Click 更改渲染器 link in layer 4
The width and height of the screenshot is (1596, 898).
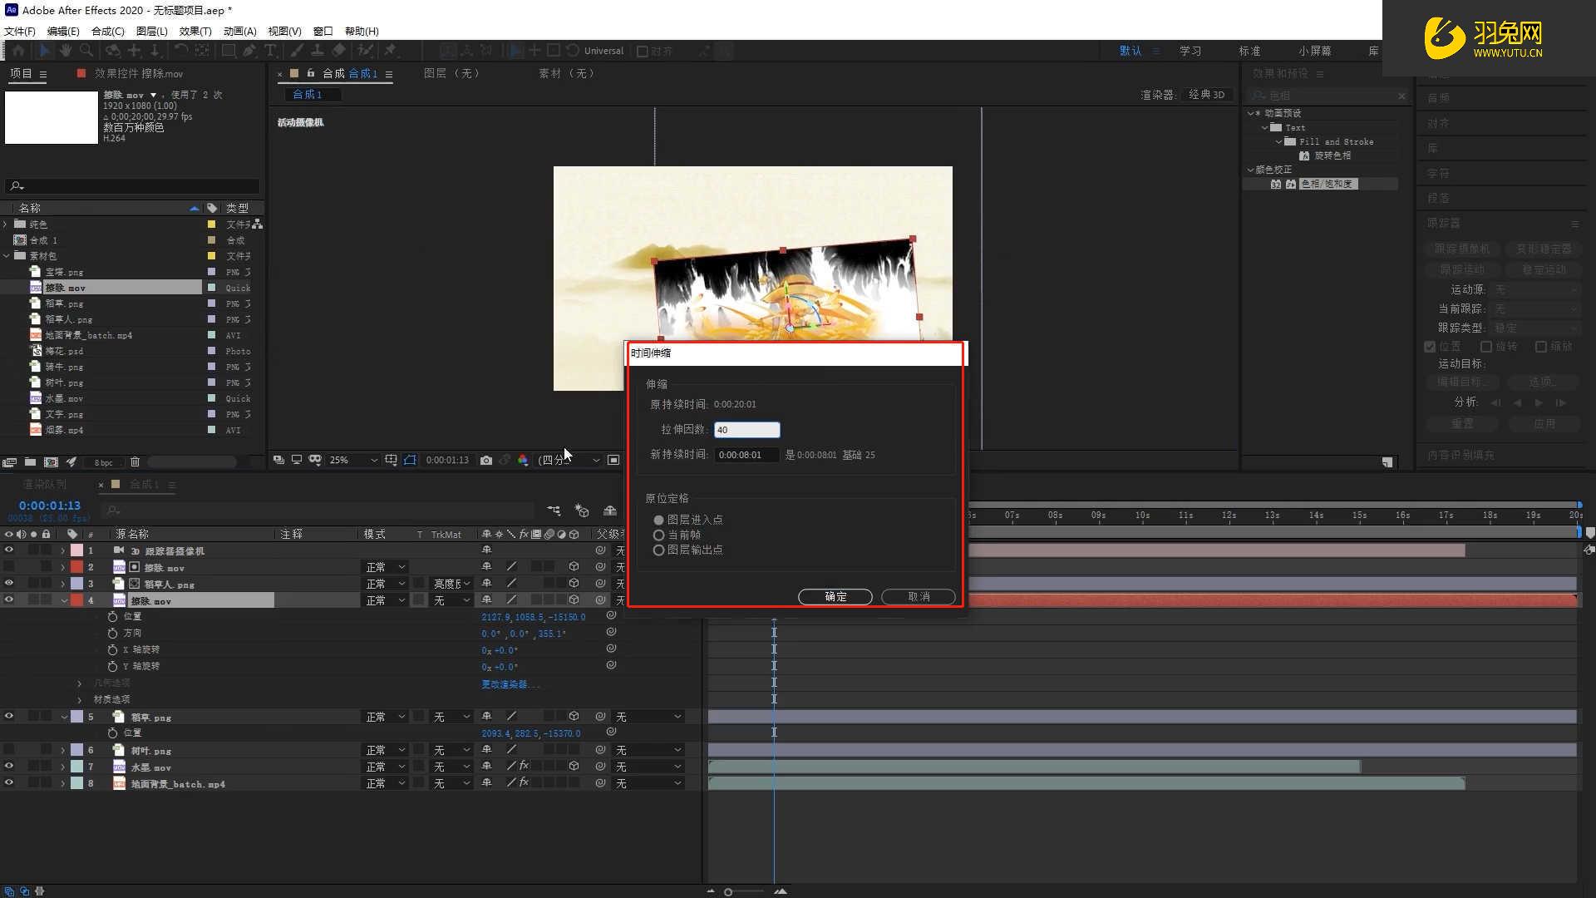(x=510, y=683)
